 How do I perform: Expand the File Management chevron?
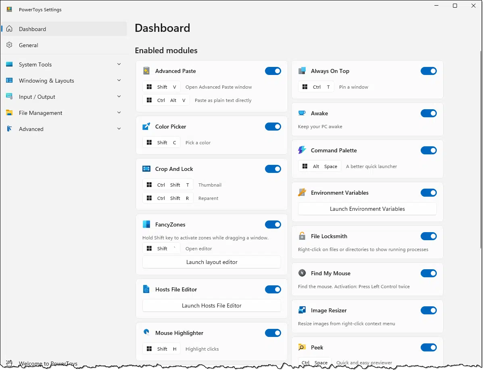click(119, 113)
